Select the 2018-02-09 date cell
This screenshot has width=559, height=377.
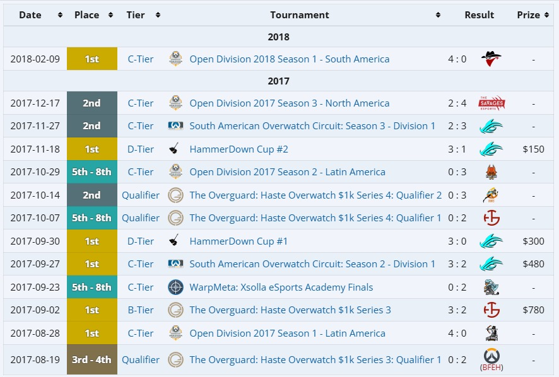click(x=35, y=59)
